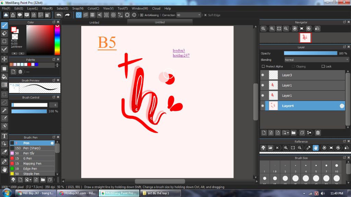Click the Navigator canvas thumbnail
The image size is (351, 197).
(x=305, y=38)
